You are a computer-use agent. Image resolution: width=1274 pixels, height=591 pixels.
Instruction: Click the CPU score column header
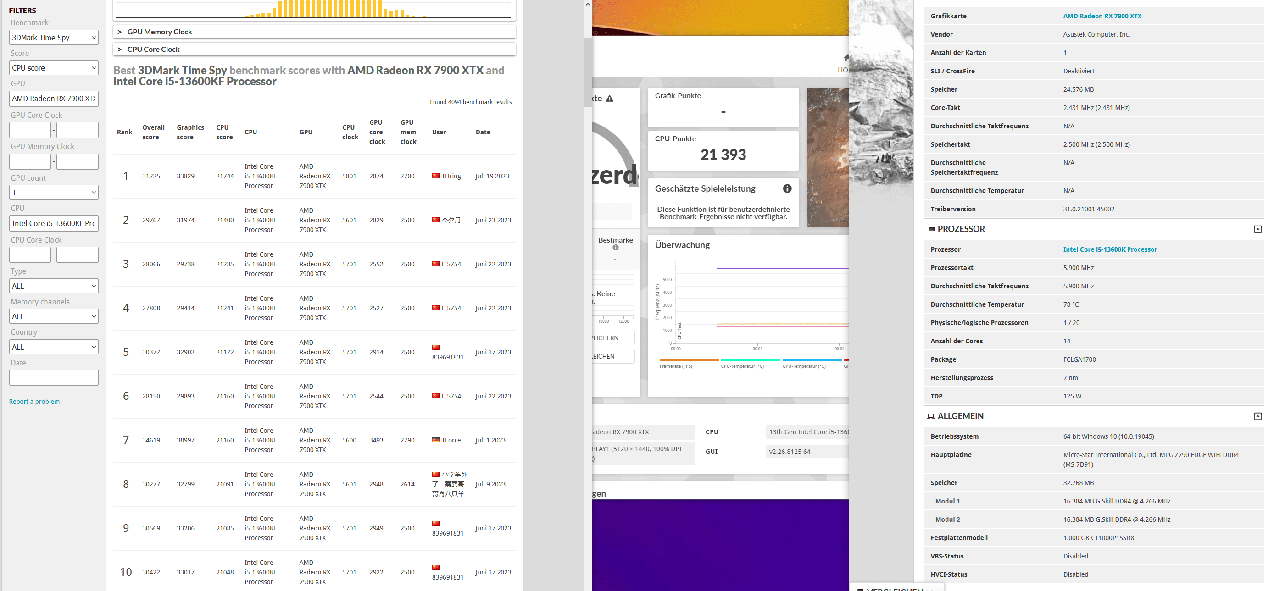[224, 132]
